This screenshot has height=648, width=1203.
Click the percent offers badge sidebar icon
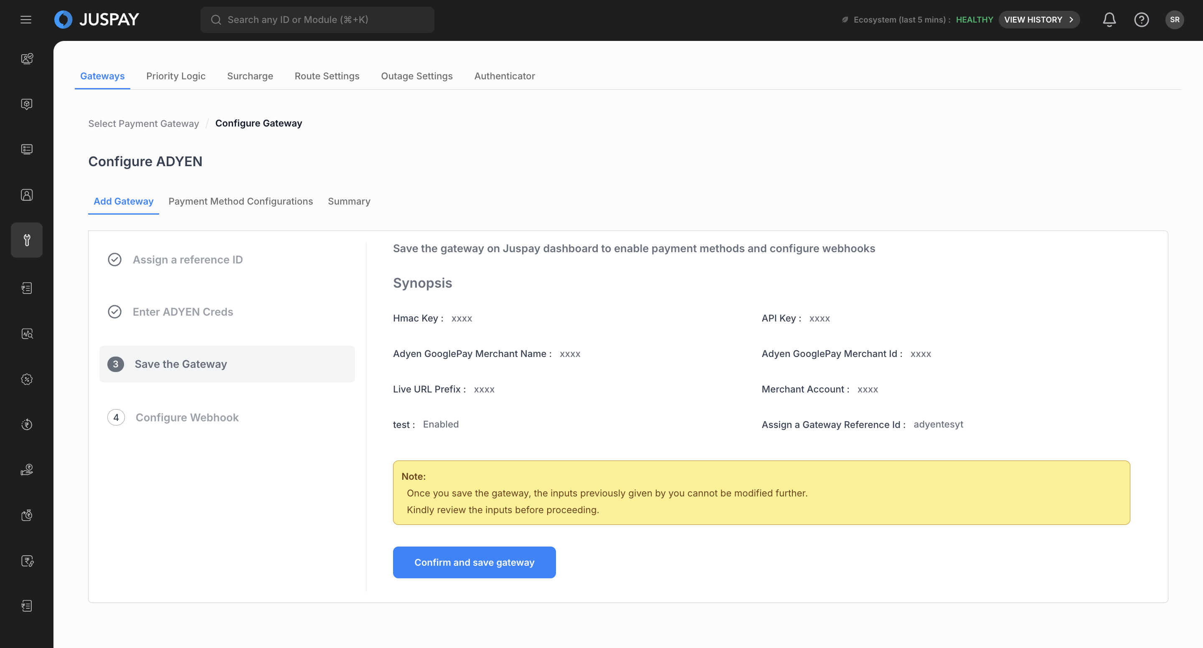(x=27, y=379)
